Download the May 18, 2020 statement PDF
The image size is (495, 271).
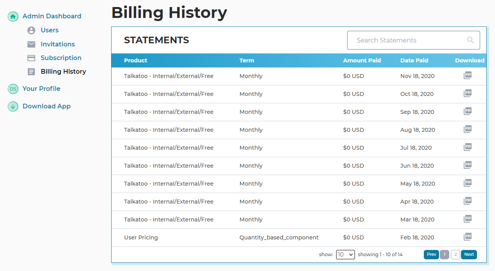click(x=468, y=183)
